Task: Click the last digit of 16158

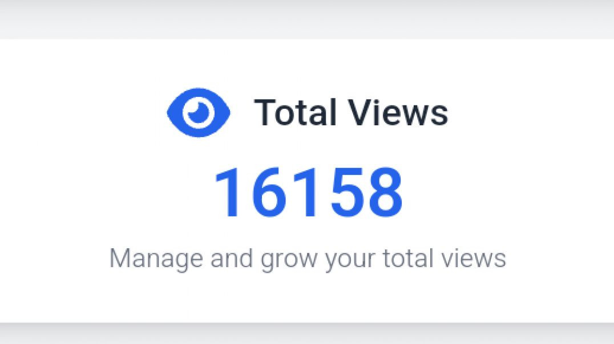Action: point(386,193)
